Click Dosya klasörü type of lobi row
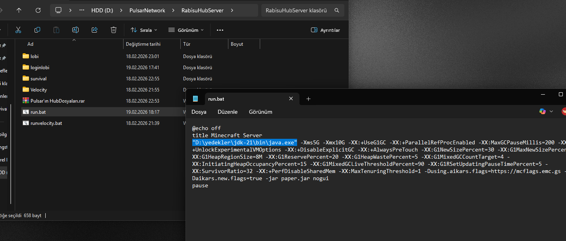Screen dimensions: 566x241 [197, 56]
